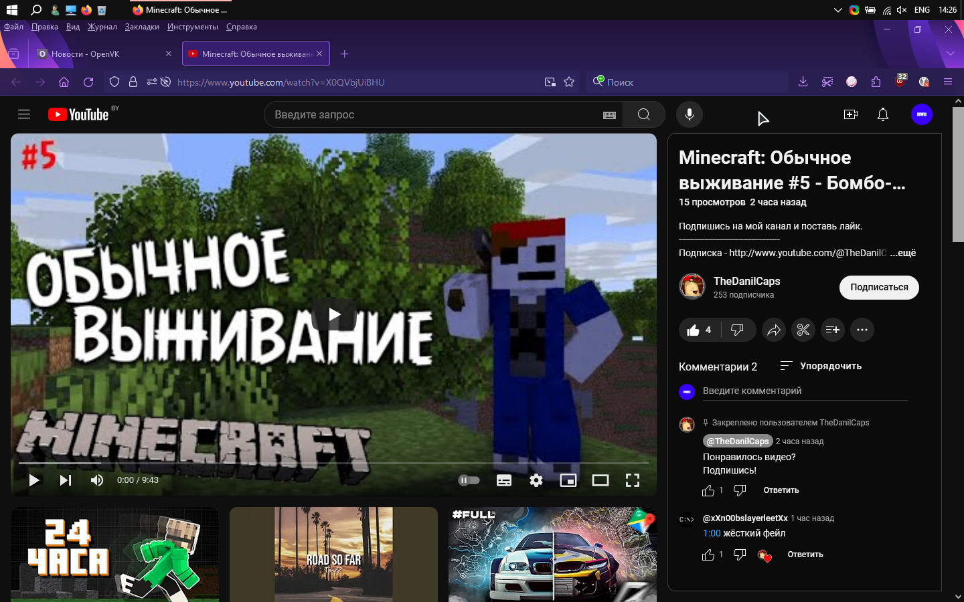Share the video using the arrow icon
This screenshot has width=964, height=602.
[774, 330]
